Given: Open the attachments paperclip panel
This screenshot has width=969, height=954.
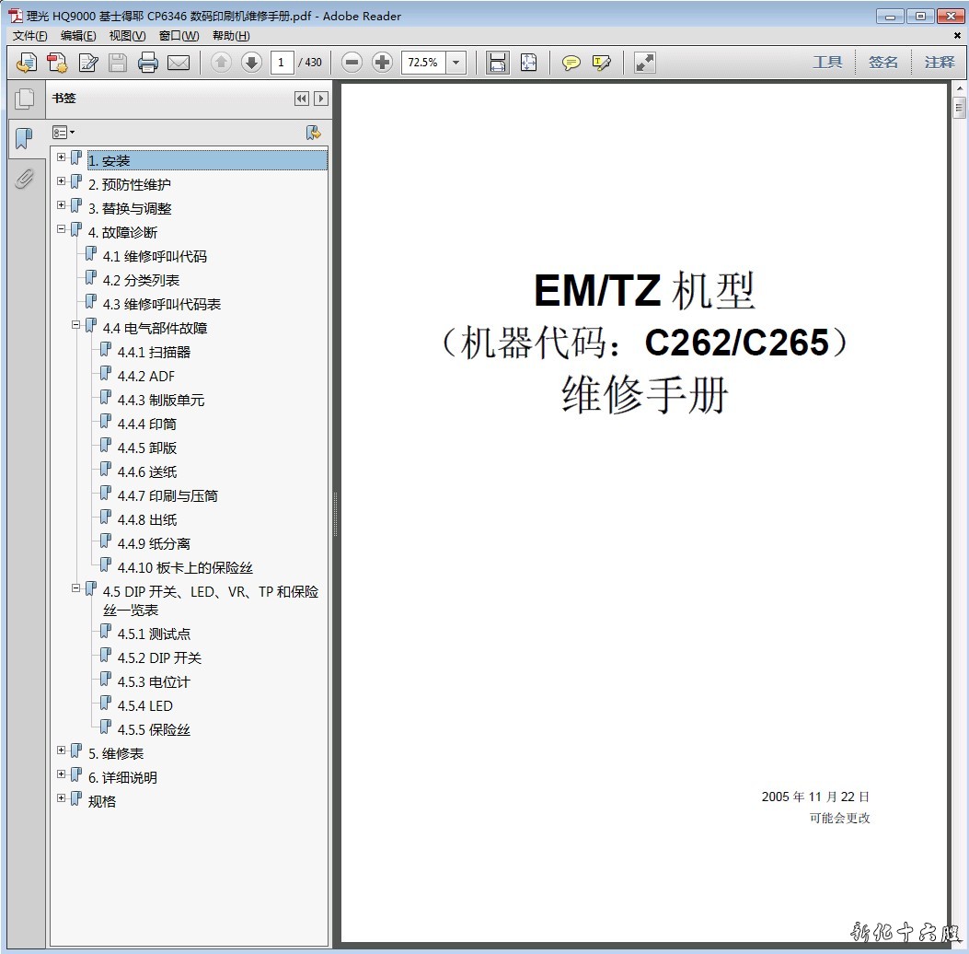Looking at the screenshot, I should 24,179.
